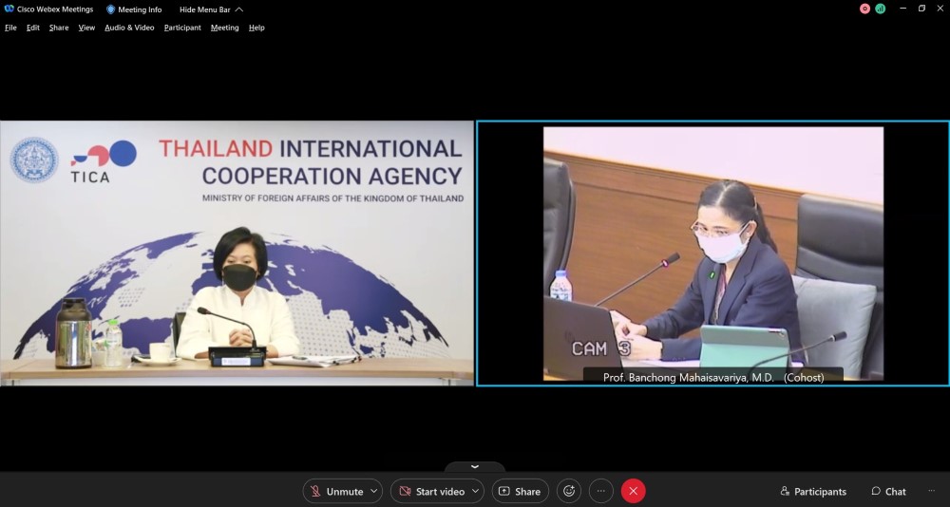
Task: Open panel options ellipsis beside Chat
Action: point(931,491)
